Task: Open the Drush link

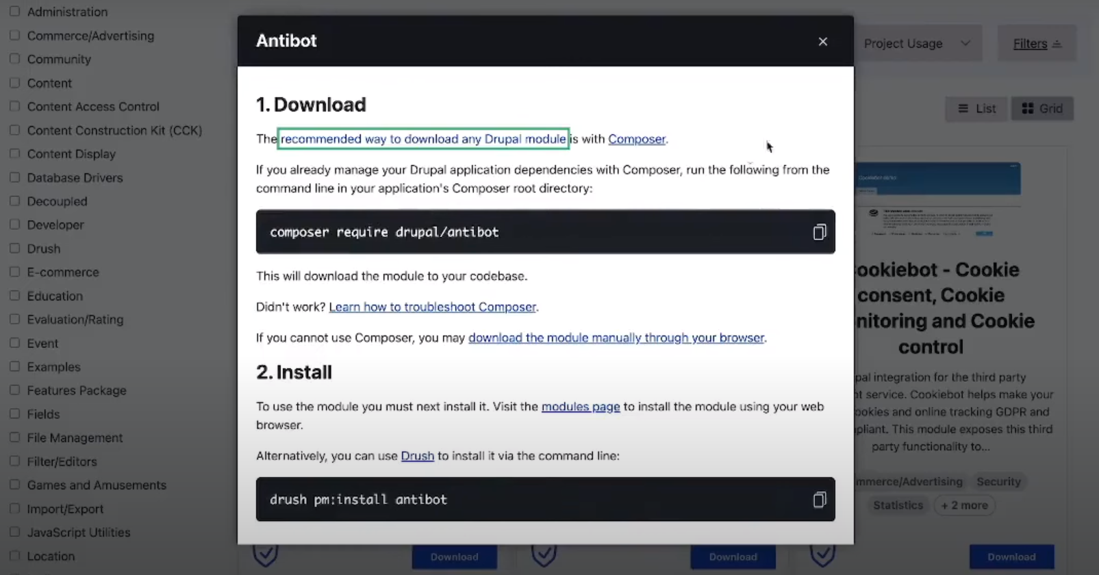Action: (418, 456)
